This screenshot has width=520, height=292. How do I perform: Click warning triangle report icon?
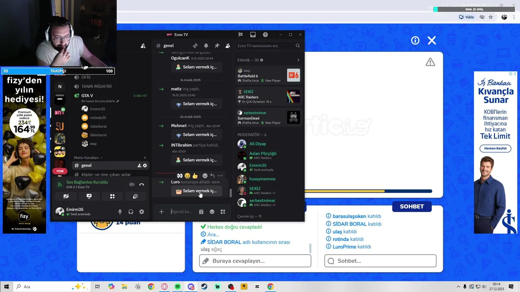(430, 62)
